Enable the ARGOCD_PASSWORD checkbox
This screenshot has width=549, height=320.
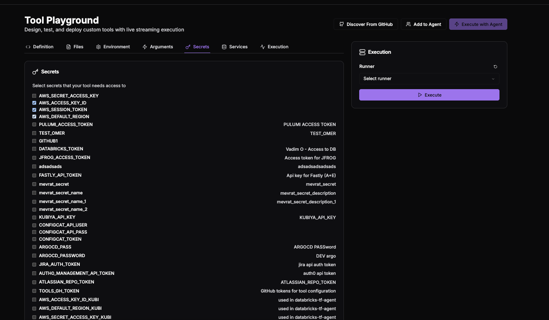[x=34, y=256]
